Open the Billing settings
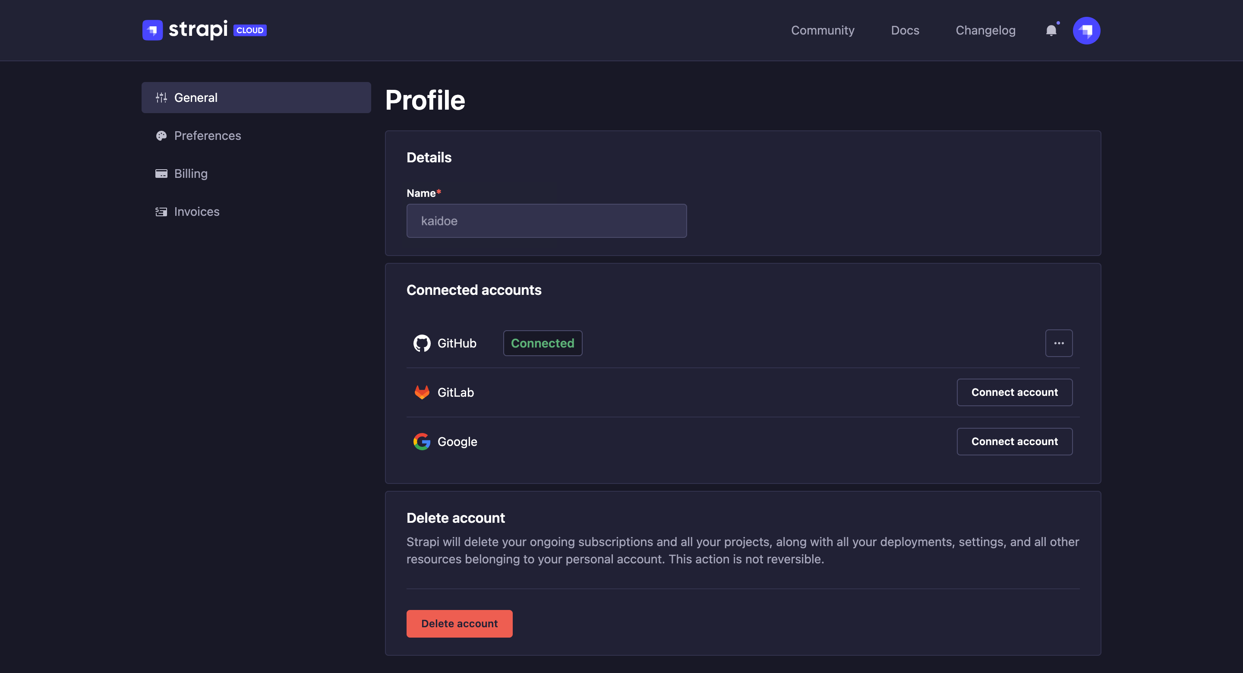Screen dimensions: 1243x673 point(191,173)
